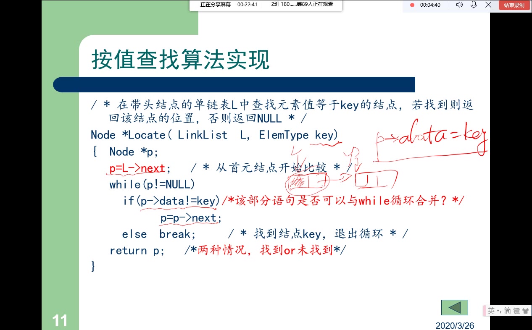Open the soft keyboard from the IME bar
Image resolution: width=532 pixels, height=330 pixels.
click(x=517, y=310)
